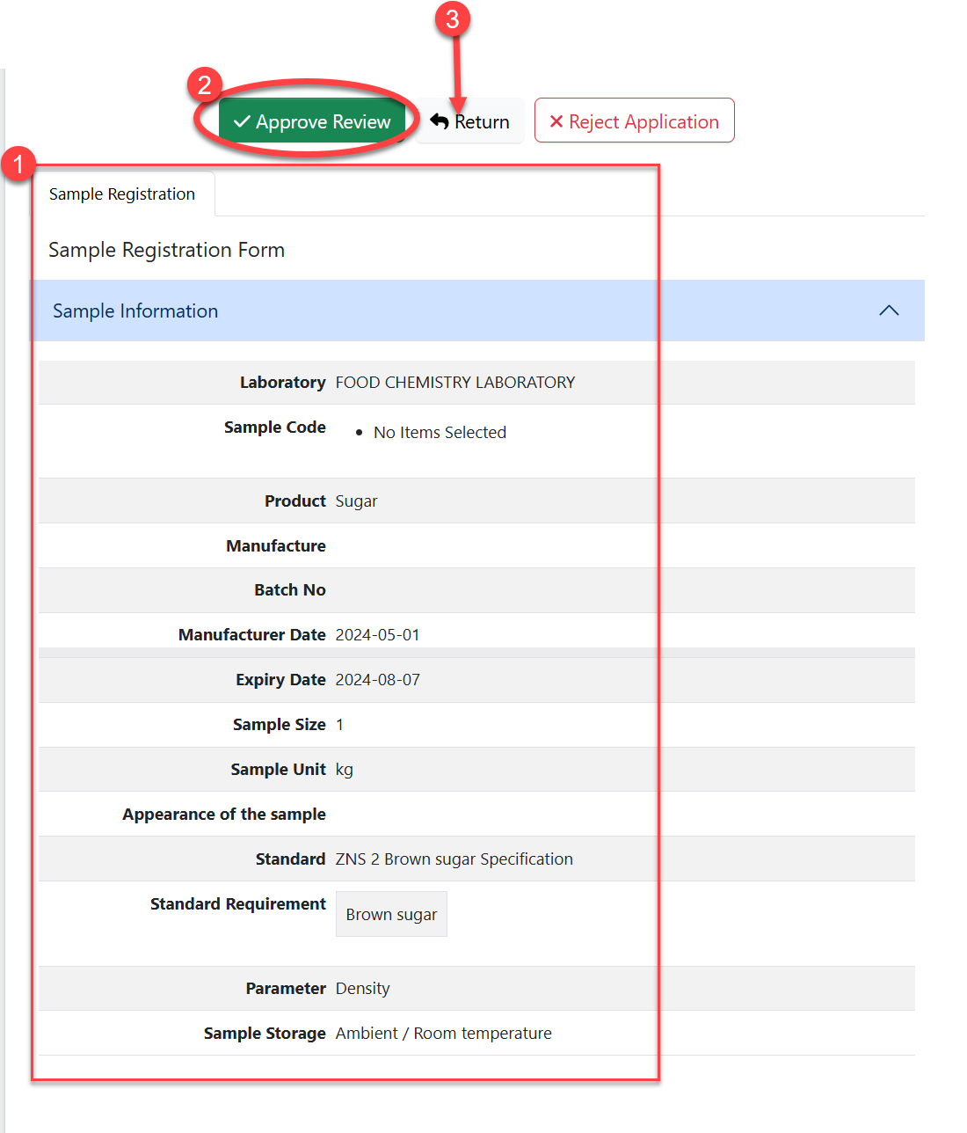The image size is (967, 1133).
Task: Click the No Items Selected sample code entry
Action: (x=440, y=433)
